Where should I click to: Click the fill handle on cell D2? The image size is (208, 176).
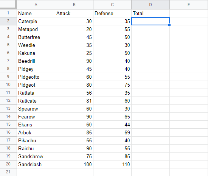tap(169, 25)
